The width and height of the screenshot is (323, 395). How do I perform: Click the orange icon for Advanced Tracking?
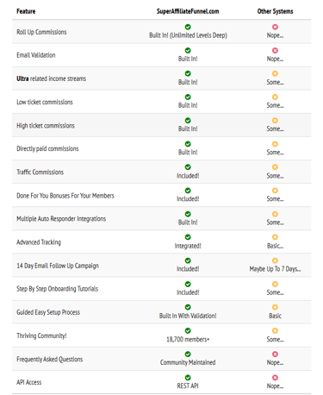pyautogui.click(x=275, y=237)
